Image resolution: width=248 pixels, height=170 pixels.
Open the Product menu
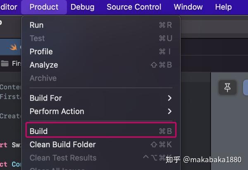click(44, 7)
